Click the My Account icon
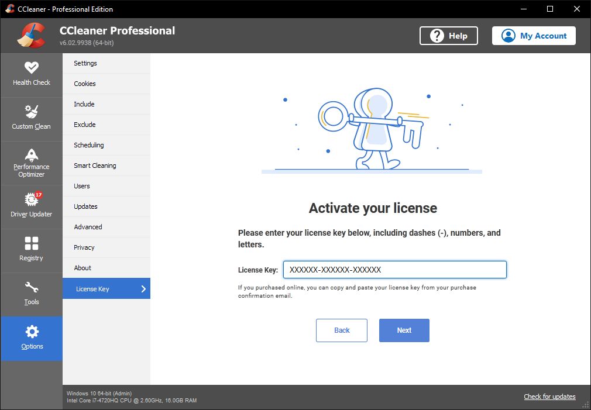Image resolution: width=591 pixels, height=410 pixels. point(508,36)
